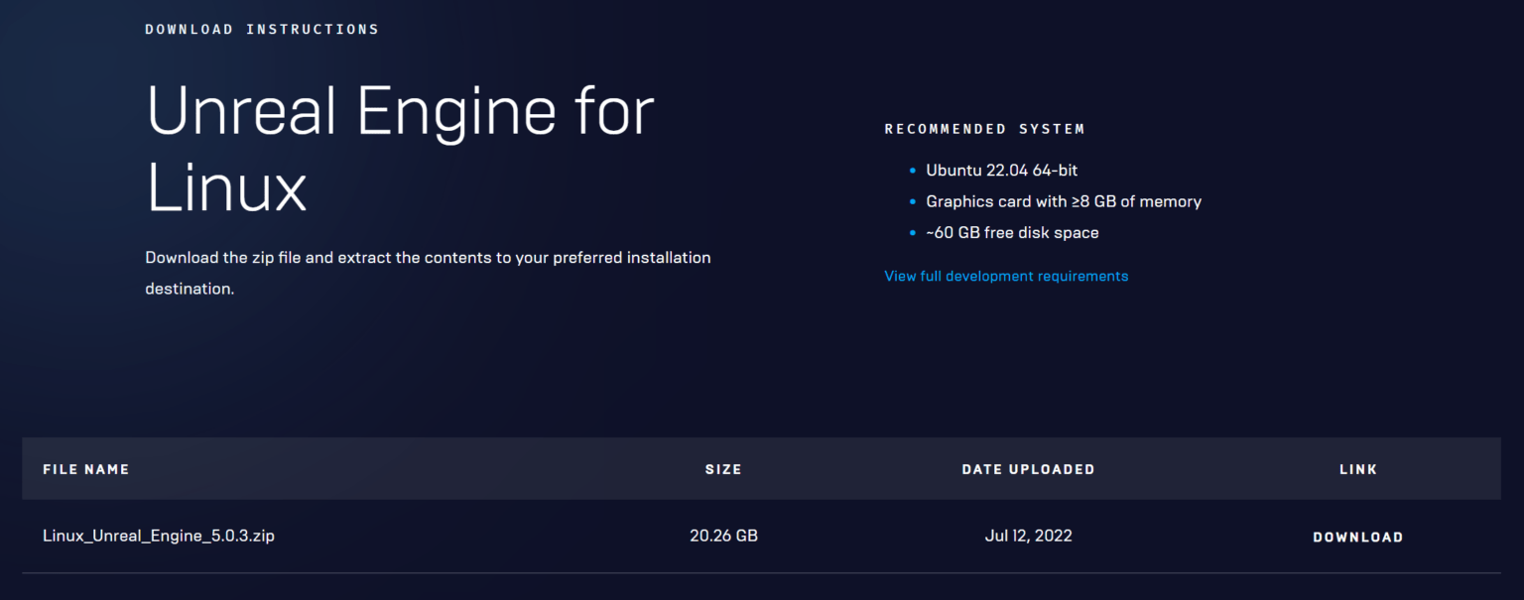Click the ~60 GB free disk space text
The width and height of the screenshot is (1524, 600).
[x=1012, y=233]
